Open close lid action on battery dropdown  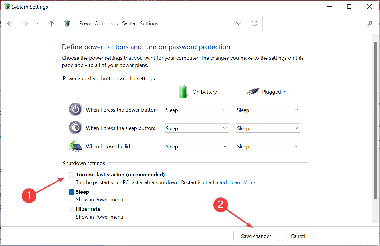197,146
